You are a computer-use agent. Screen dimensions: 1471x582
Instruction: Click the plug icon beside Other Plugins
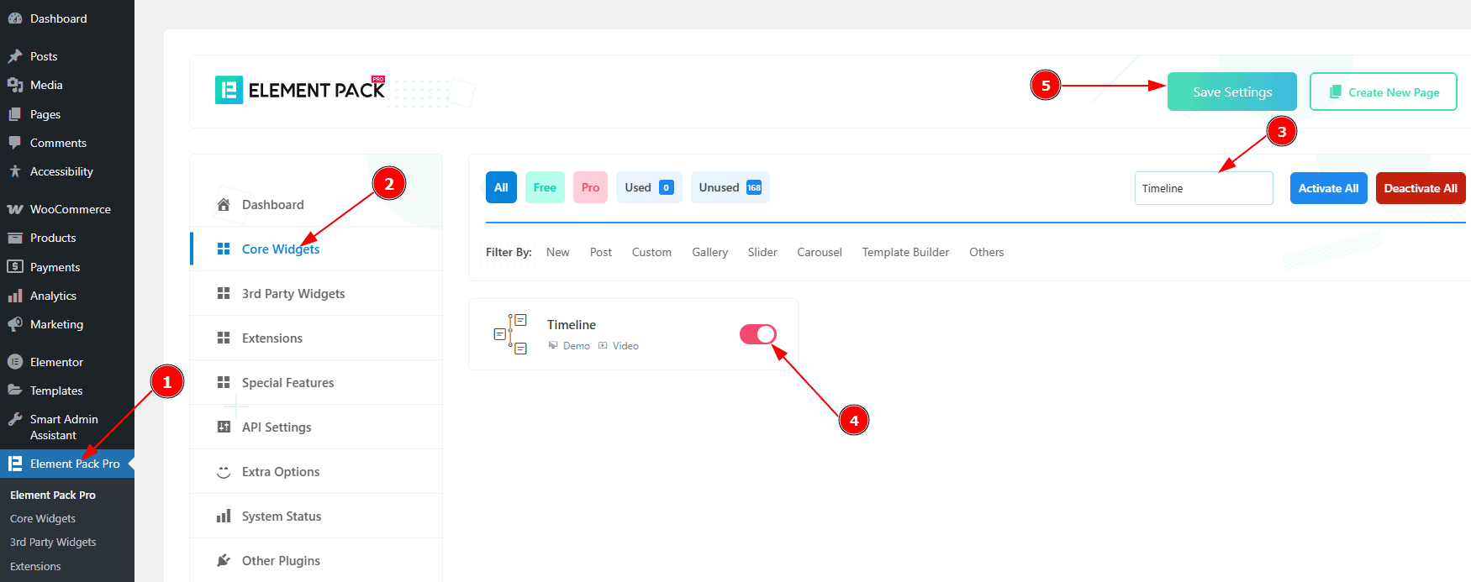224,560
